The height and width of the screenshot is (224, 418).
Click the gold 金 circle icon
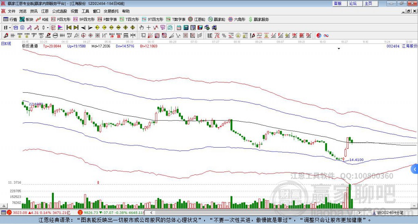click(x=238, y=35)
